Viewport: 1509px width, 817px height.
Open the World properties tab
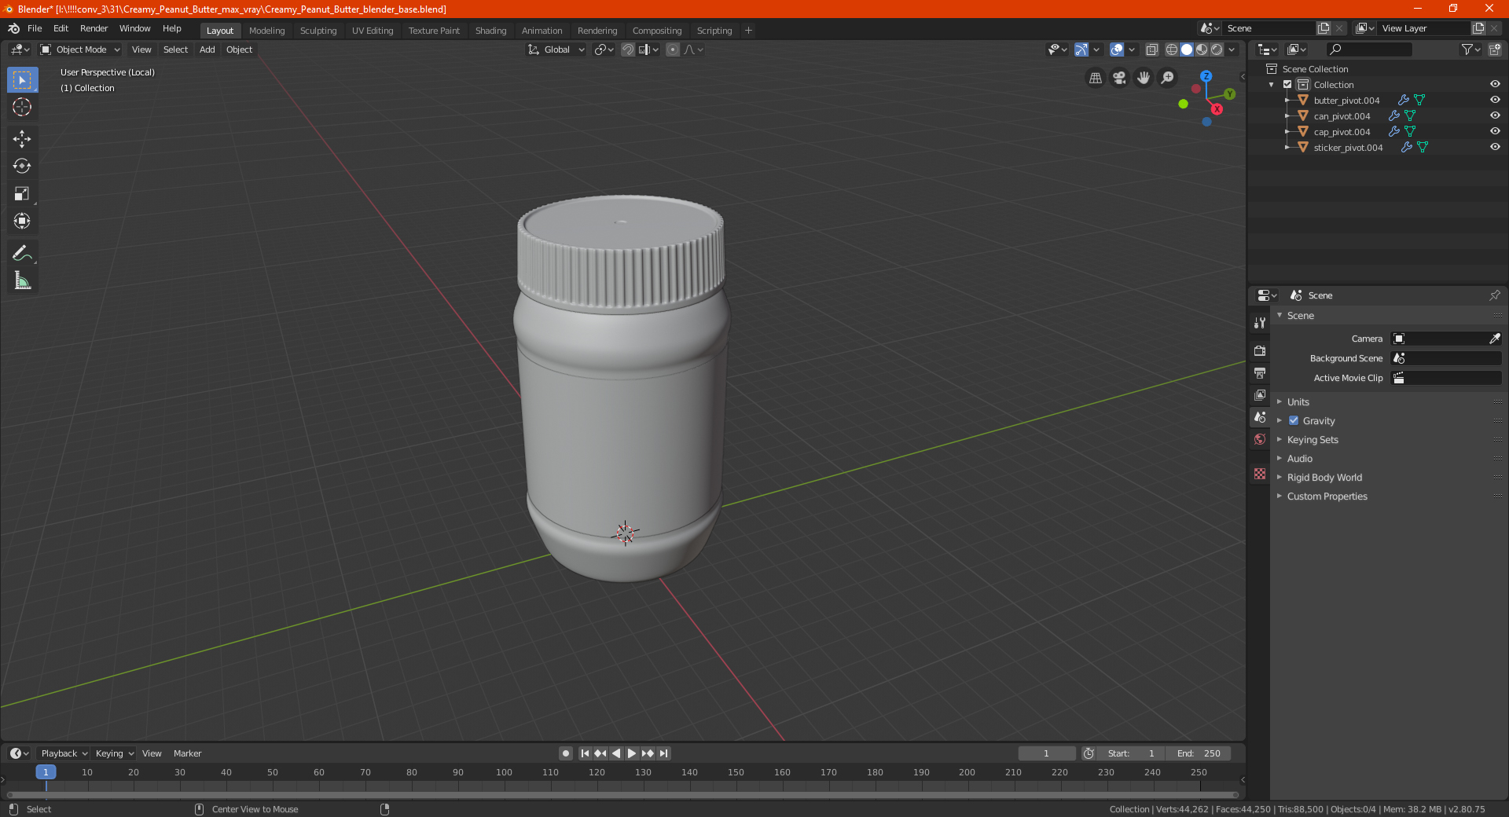click(1260, 439)
